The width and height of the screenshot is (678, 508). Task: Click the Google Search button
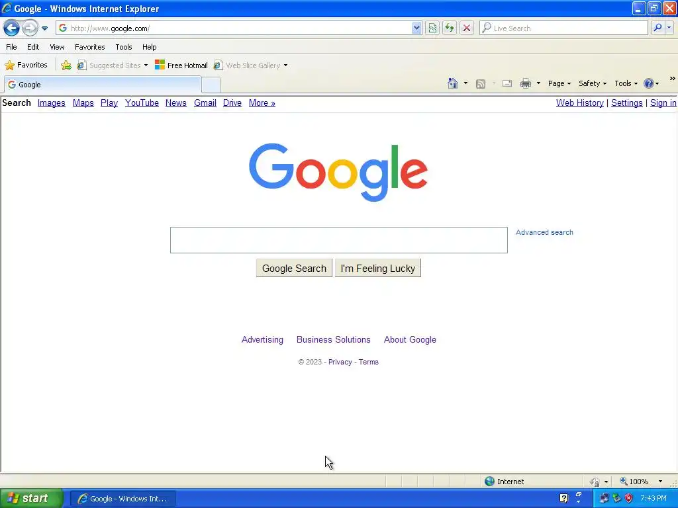pos(294,269)
